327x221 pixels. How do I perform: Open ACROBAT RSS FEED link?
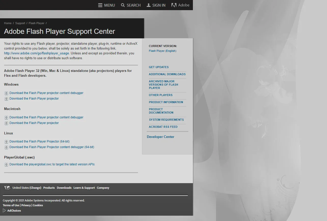163,127
